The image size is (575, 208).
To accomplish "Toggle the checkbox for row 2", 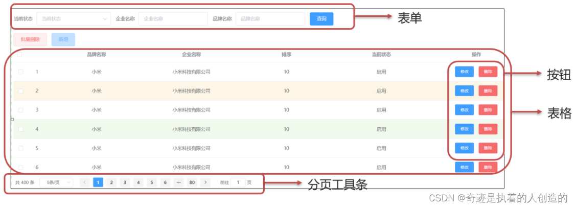I will (x=21, y=91).
